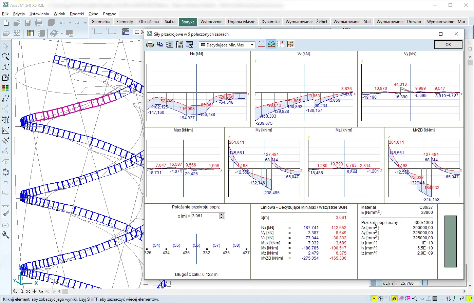474x303 pixels.
Task: Open the table browser grid icon
Action: (x=30, y=33)
